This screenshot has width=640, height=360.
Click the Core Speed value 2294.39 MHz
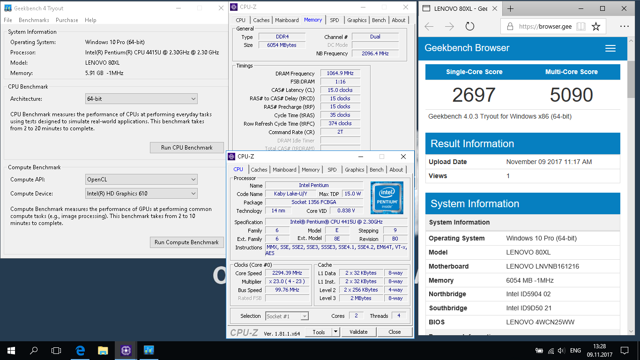[287, 273]
